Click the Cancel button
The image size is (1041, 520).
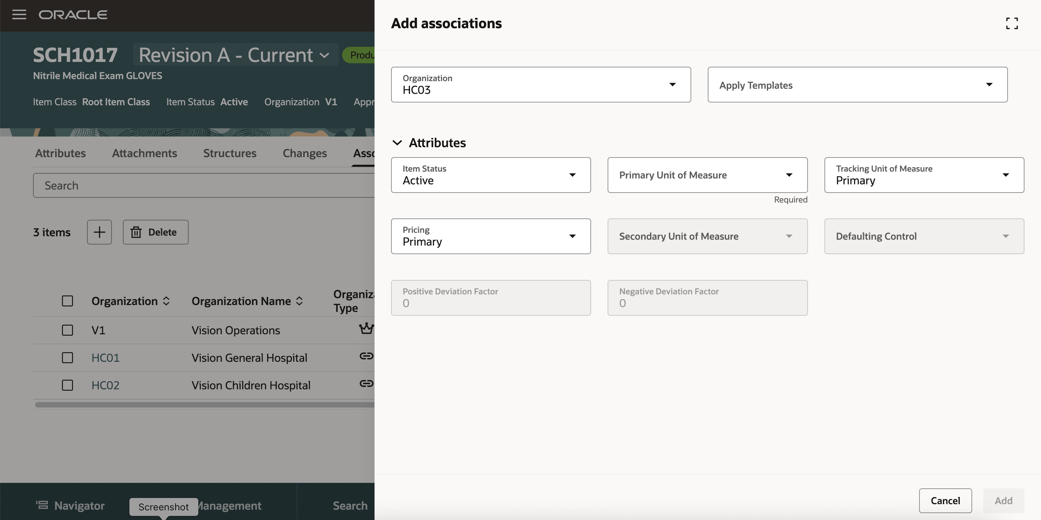click(x=945, y=501)
